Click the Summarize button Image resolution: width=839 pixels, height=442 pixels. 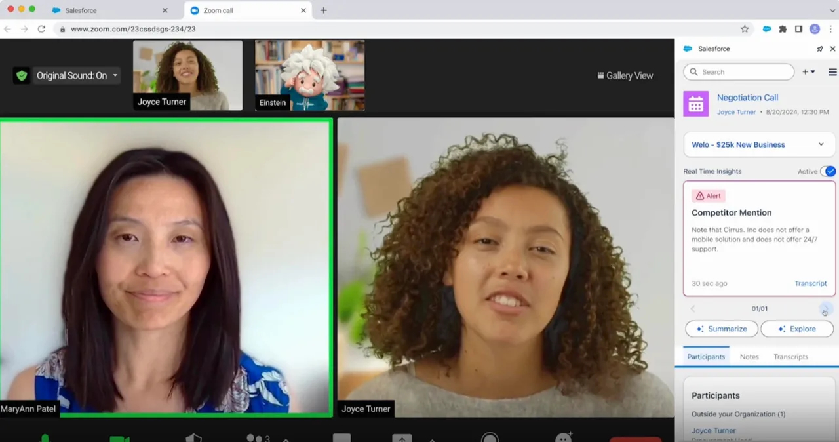pyautogui.click(x=722, y=329)
